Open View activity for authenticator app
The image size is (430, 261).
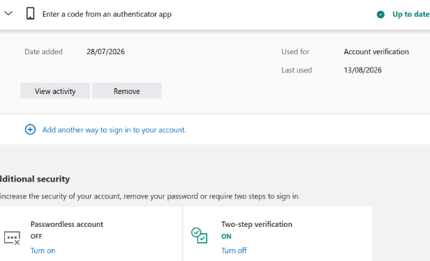[55, 90]
